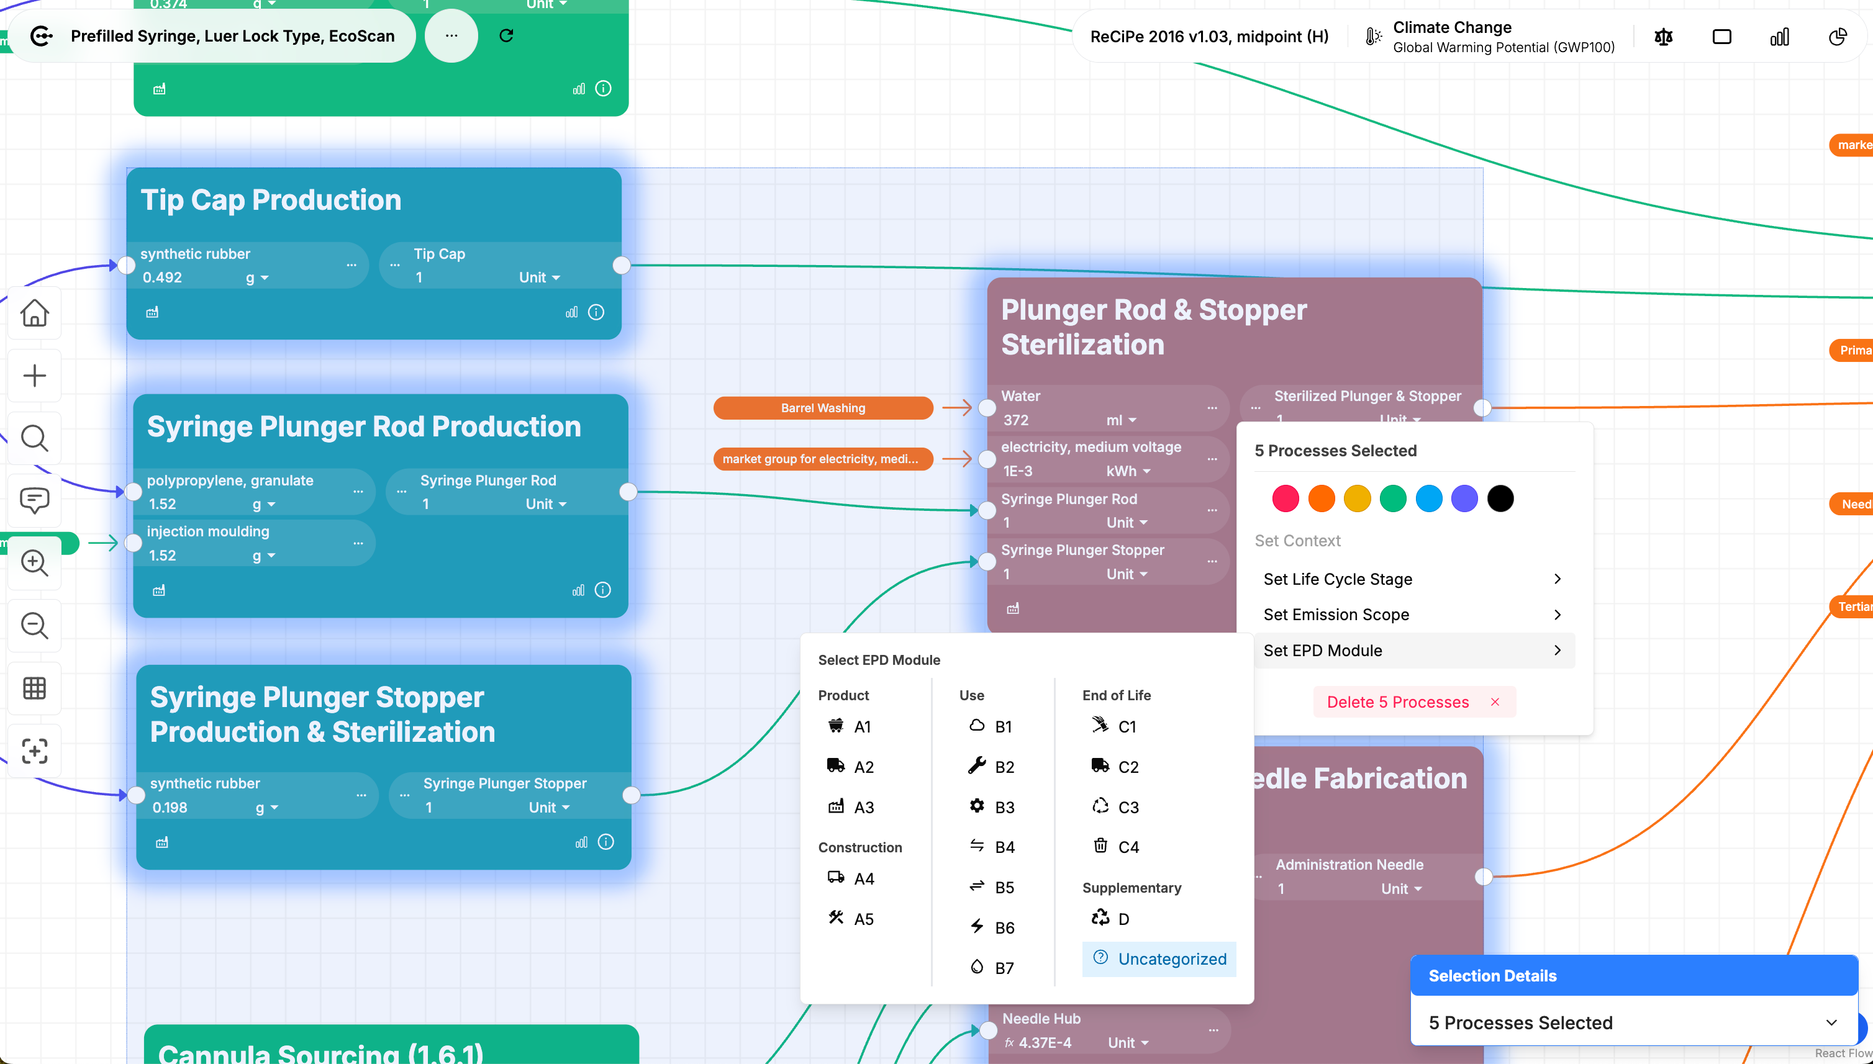1873x1064 pixels.
Task: Click the home icon in left sidebar
Action: click(34, 313)
